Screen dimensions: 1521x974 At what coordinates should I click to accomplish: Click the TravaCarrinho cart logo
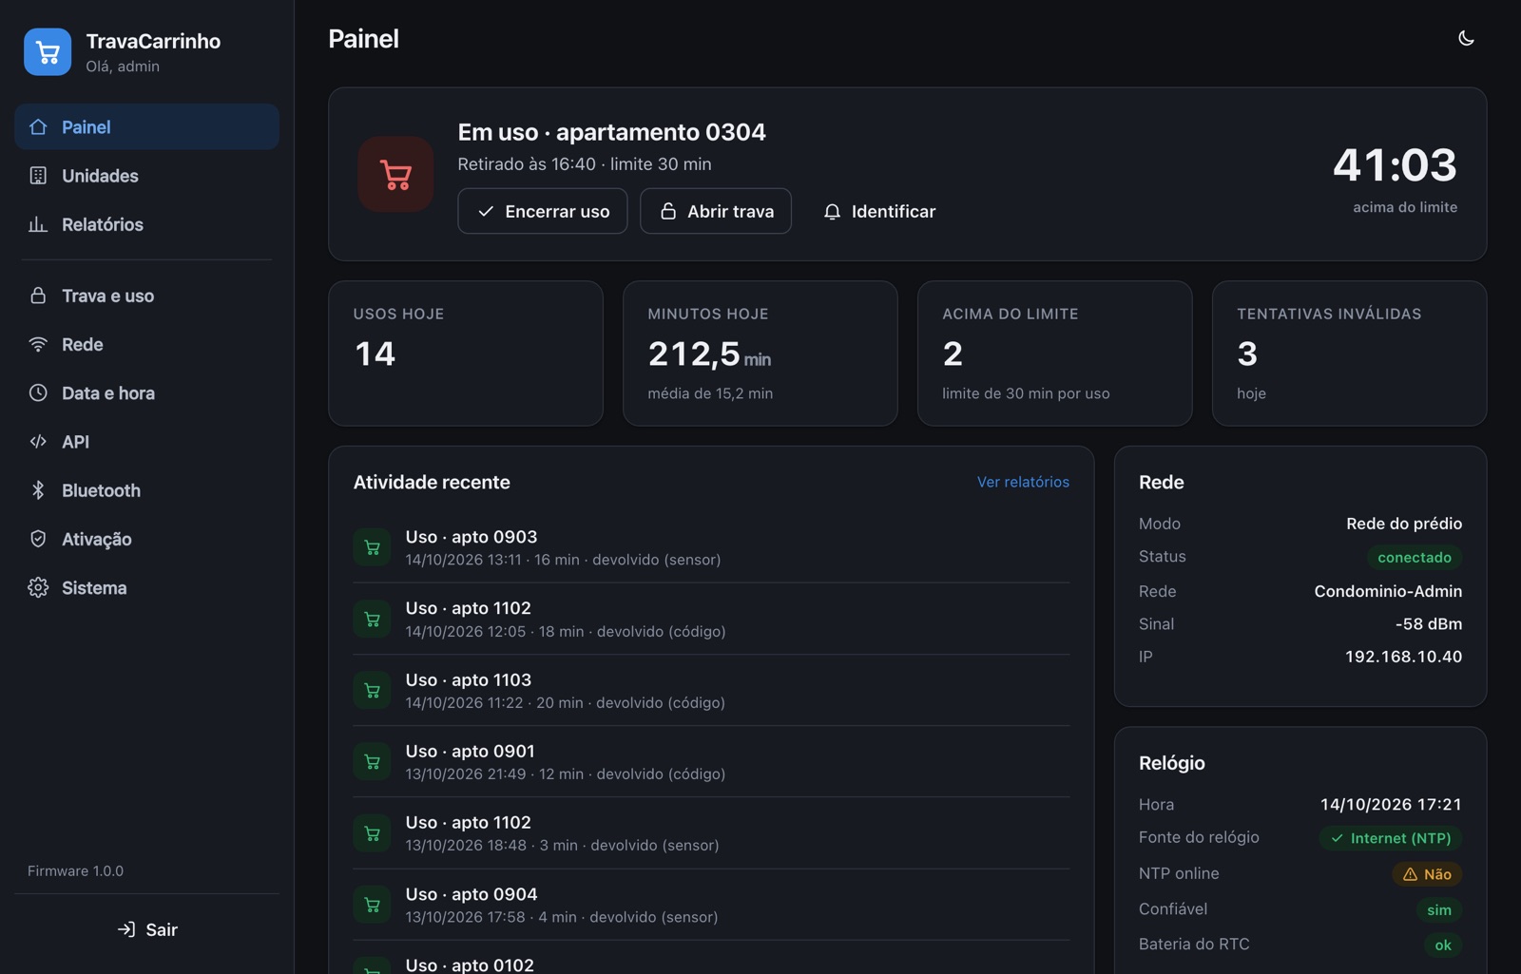pos(48,52)
